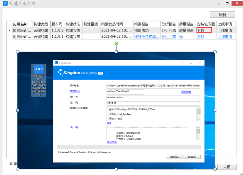Select the 协同培训应用 package file on desktop
This screenshot has width=243, height=175.
(39, 80)
